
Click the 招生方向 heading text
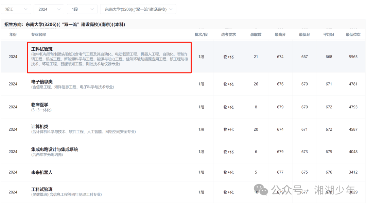pos(65,25)
